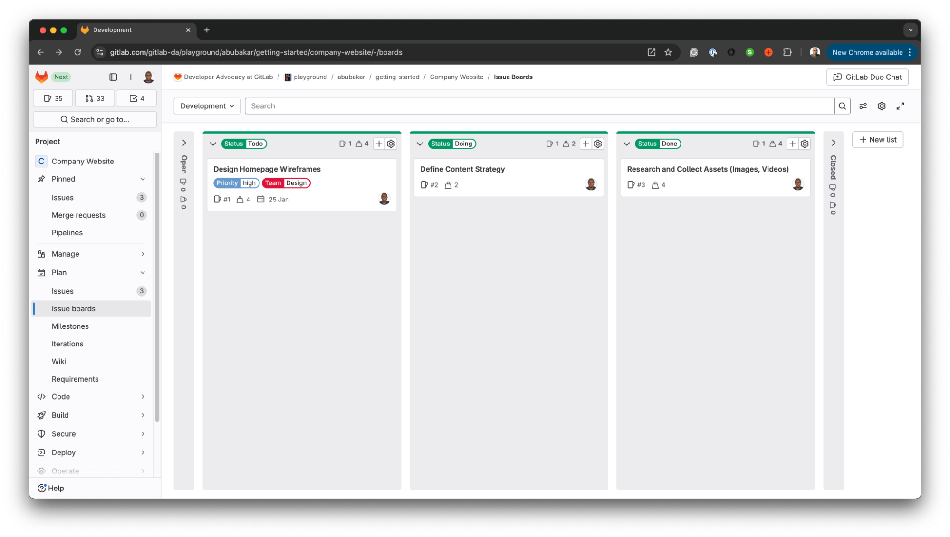This screenshot has height=537, width=950.
Task: Toggle the Done status column closed
Action: pyautogui.click(x=627, y=144)
